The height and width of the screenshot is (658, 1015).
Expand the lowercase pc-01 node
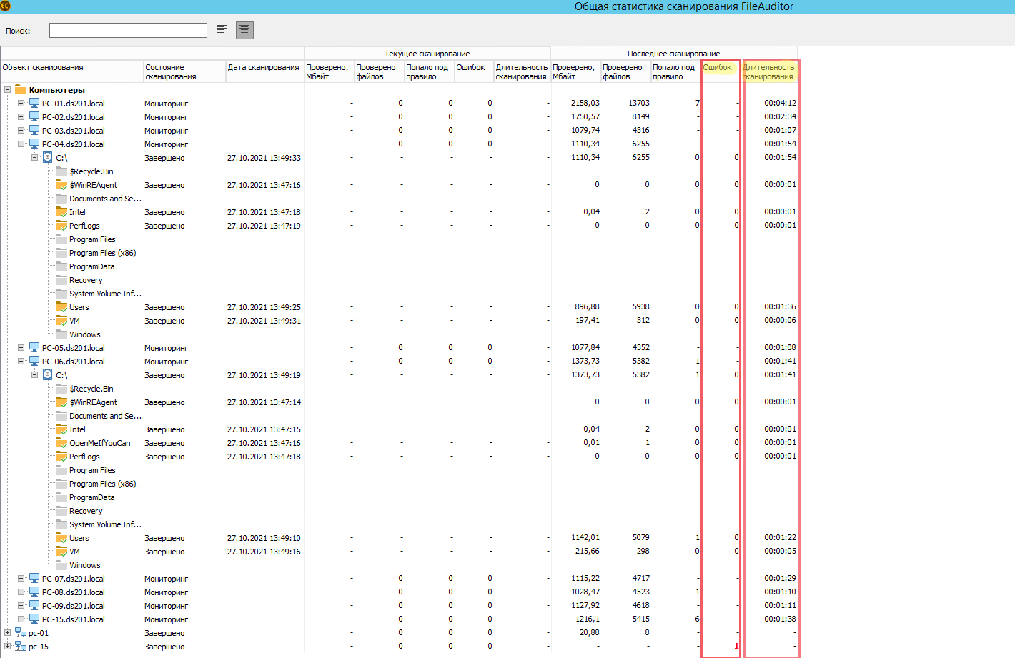[x=7, y=633]
